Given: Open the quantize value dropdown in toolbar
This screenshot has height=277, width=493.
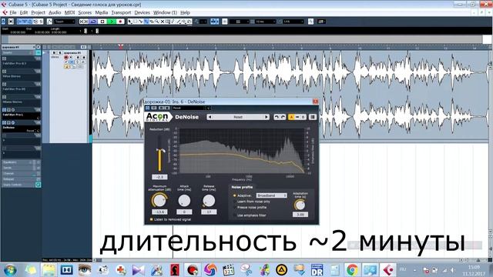Looking at the screenshot, I should tap(293, 22).
